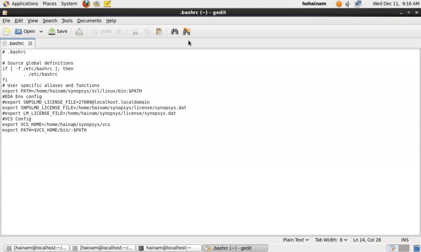Expand the recent files arrow beside Open
Screen dimensions: 421x252
[x=41, y=31]
